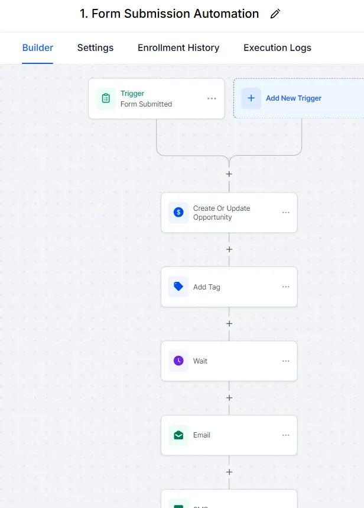The image size is (364, 508).
Task: Expand the Wait step's more options menu
Action: click(286, 361)
